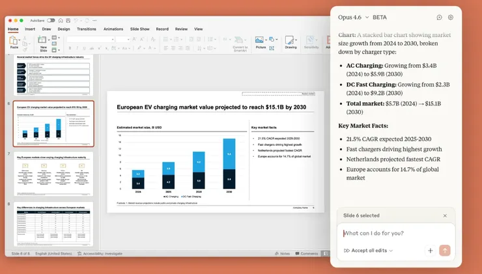Increase the list indent level
This screenshot has height=274, width=482.
pyautogui.click(x=199, y=39)
